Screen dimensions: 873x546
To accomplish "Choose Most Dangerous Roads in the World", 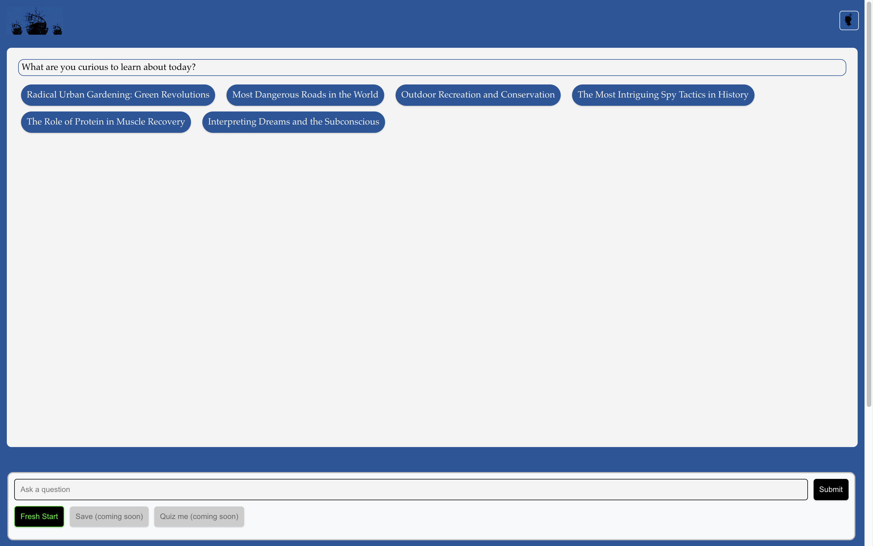I will 305,95.
